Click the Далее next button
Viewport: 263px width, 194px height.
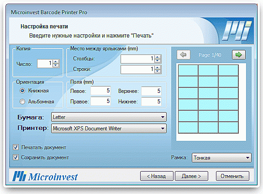coord(191,176)
